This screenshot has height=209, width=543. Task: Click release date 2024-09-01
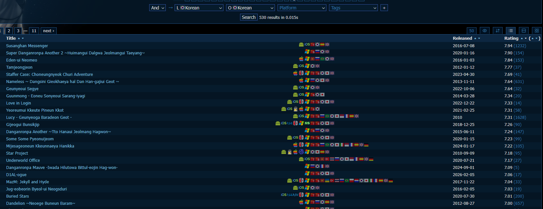(464, 168)
